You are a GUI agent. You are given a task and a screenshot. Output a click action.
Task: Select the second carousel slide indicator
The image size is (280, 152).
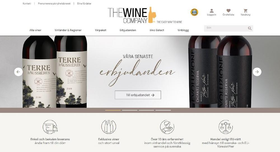(x=130, y=110)
